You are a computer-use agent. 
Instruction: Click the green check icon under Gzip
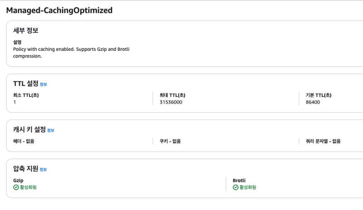pyautogui.click(x=16, y=187)
